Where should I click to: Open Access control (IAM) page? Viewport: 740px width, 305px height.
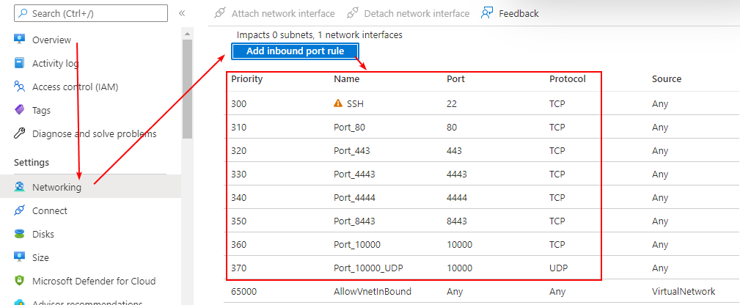(75, 87)
